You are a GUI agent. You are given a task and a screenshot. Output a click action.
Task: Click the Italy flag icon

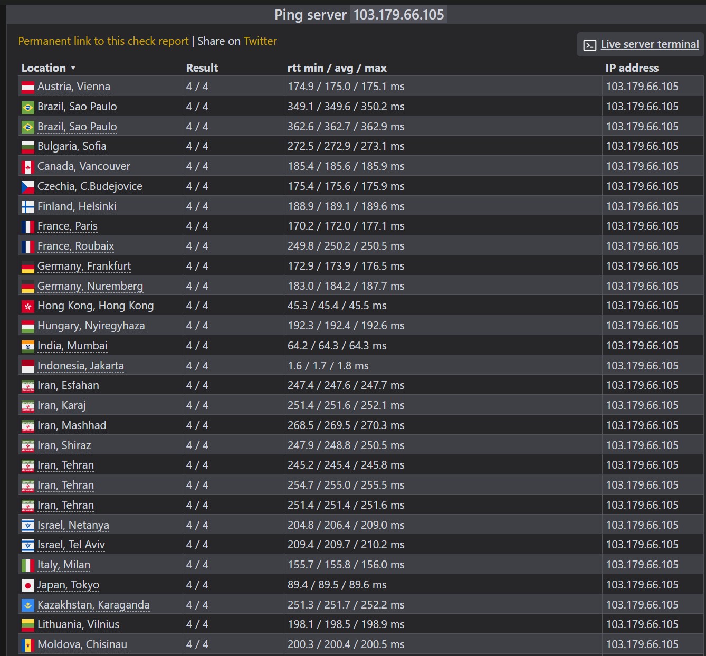(x=28, y=565)
